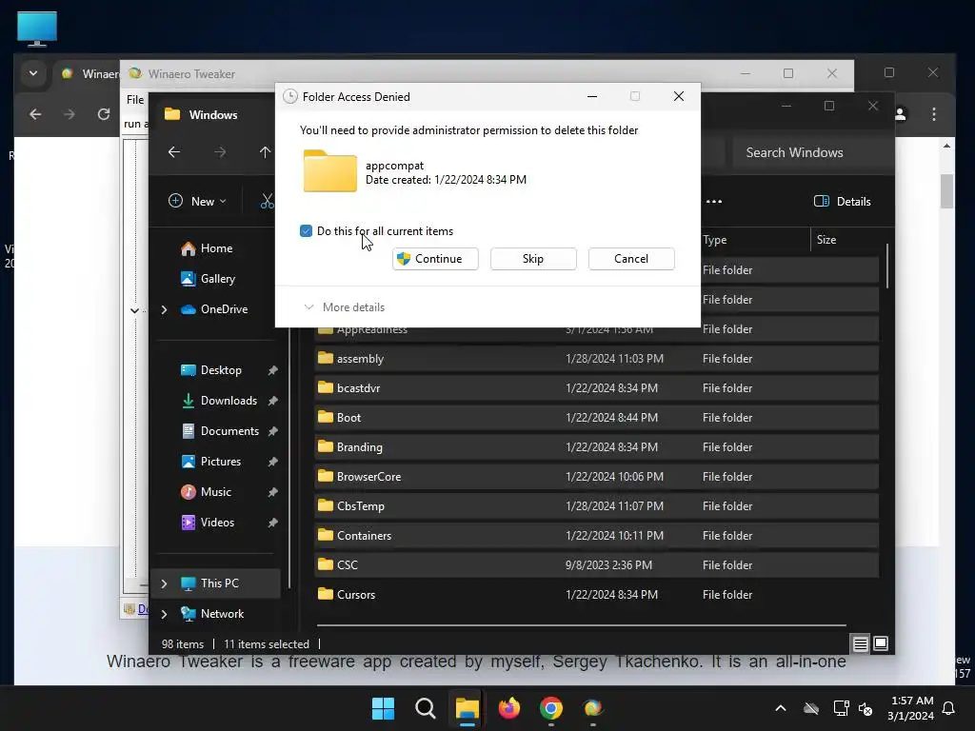Go back in Chrome browser
The width and height of the screenshot is (975, 731).
[35, 114]
